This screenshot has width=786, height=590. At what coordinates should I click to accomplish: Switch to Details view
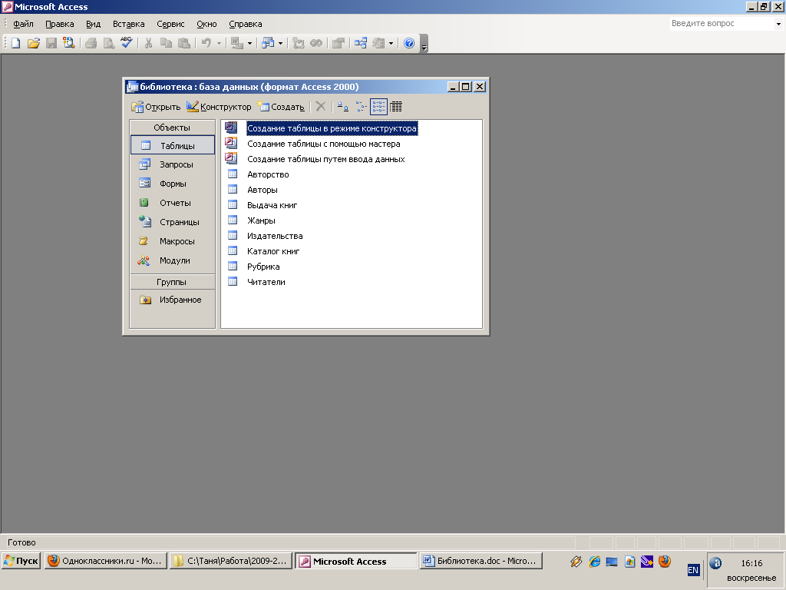pyautogui.click(x=396, y=106)
